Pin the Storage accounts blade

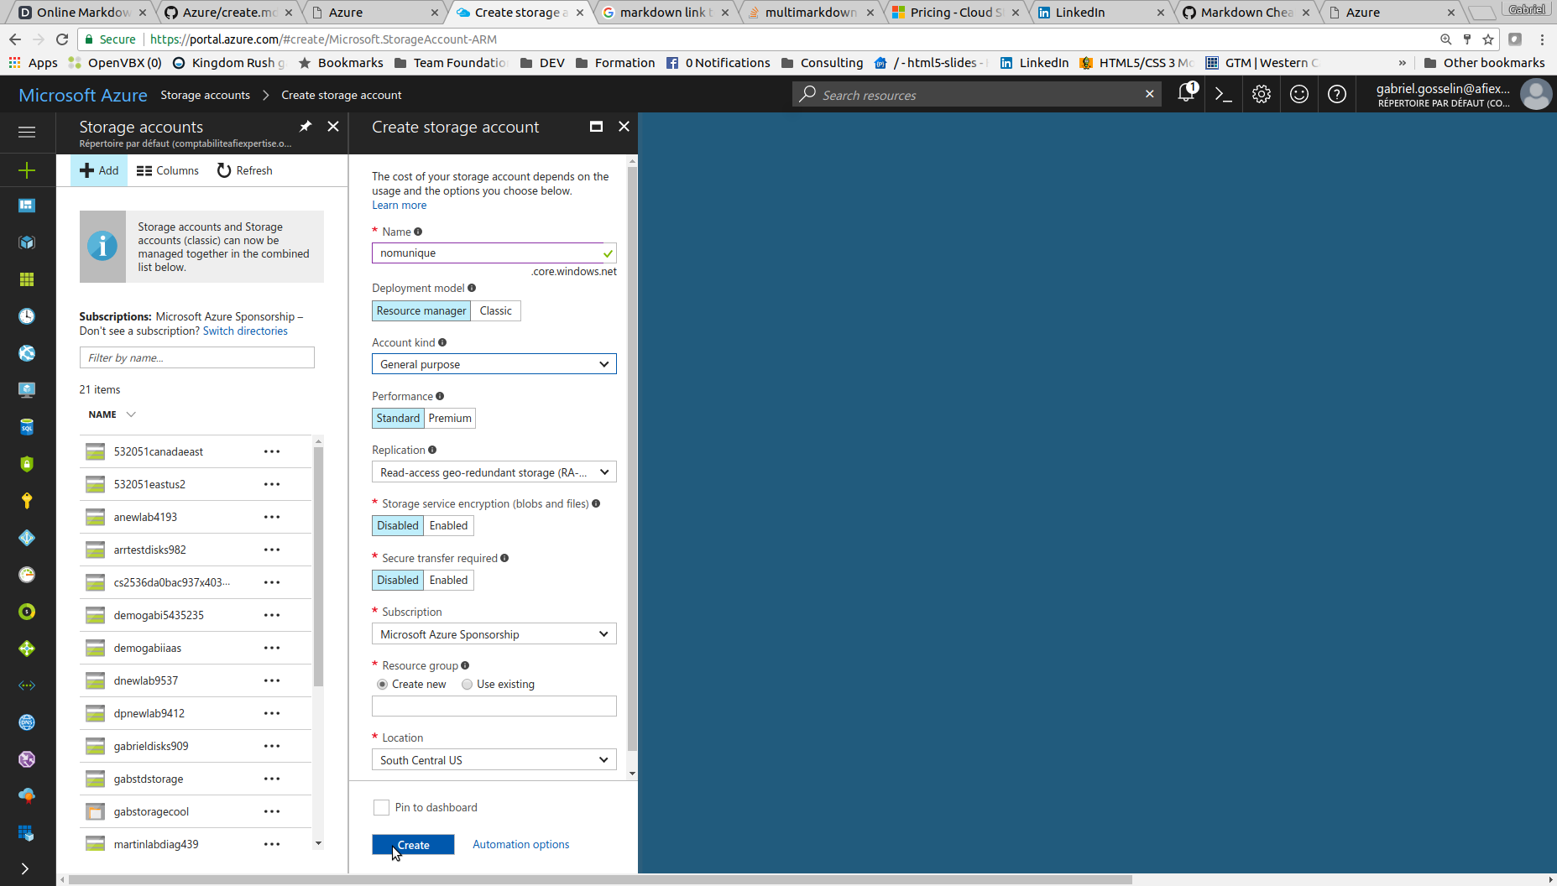pos(306,127)
